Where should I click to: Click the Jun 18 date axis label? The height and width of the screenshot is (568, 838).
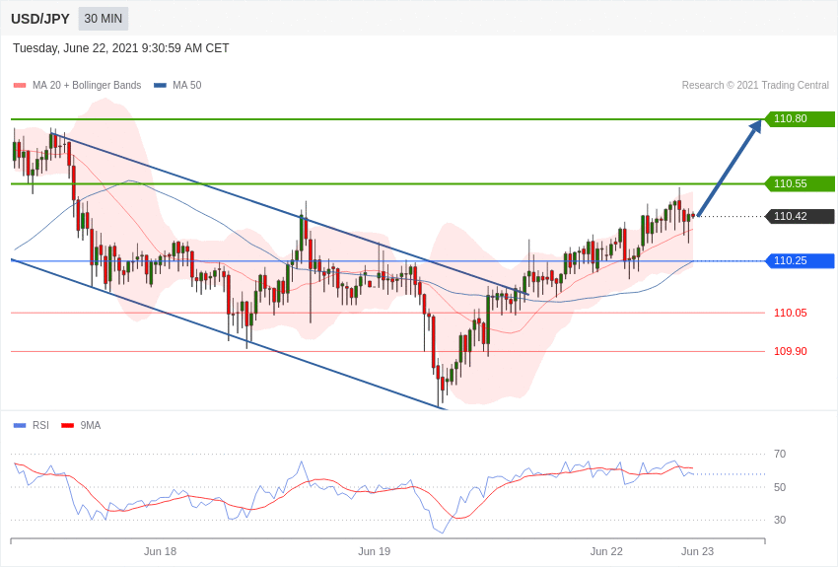pyautogui.click(x=160, y=551)
